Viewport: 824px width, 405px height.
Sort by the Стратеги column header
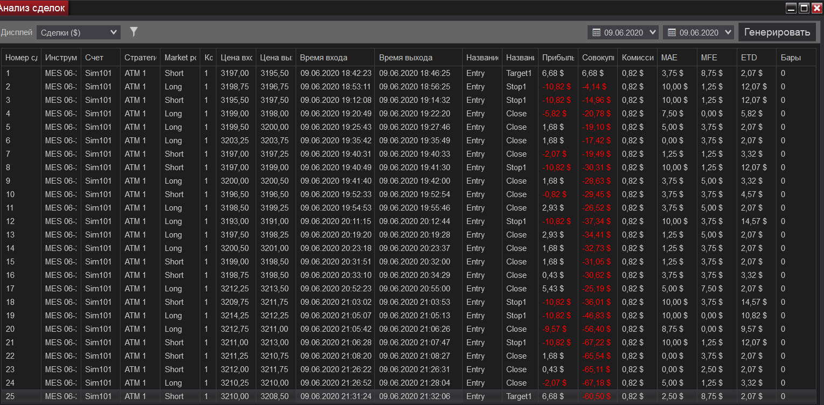[140, 58]
